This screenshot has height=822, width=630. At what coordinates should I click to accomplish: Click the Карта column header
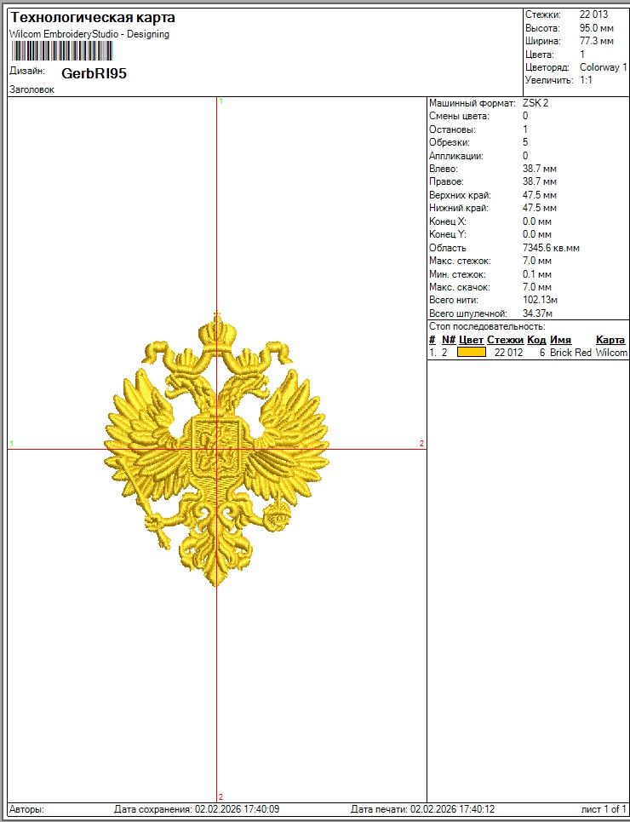(610, 340)
